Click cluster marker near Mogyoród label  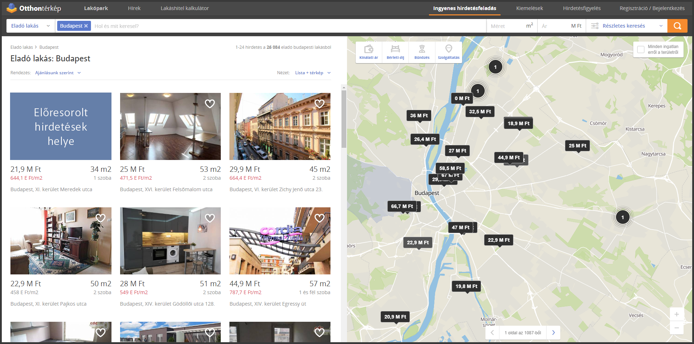(495, 67)
